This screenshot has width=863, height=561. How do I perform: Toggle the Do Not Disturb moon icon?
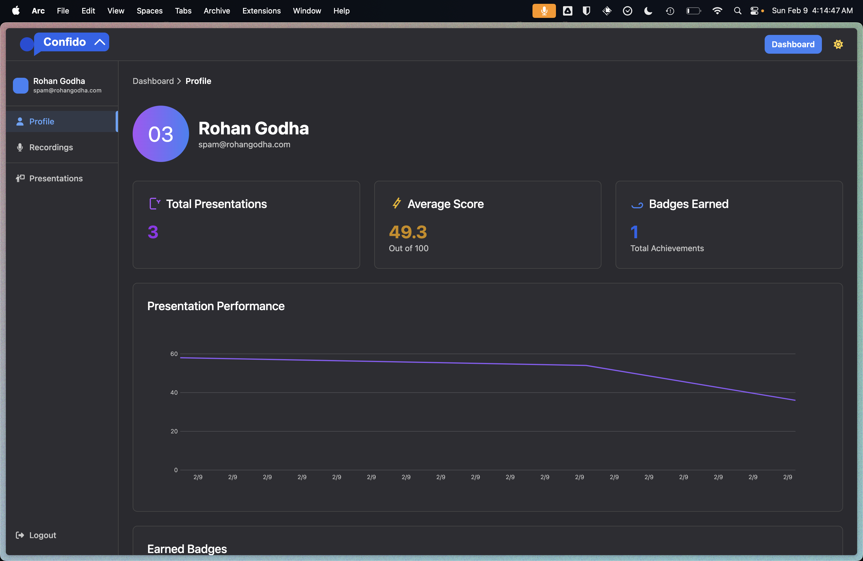648,11
